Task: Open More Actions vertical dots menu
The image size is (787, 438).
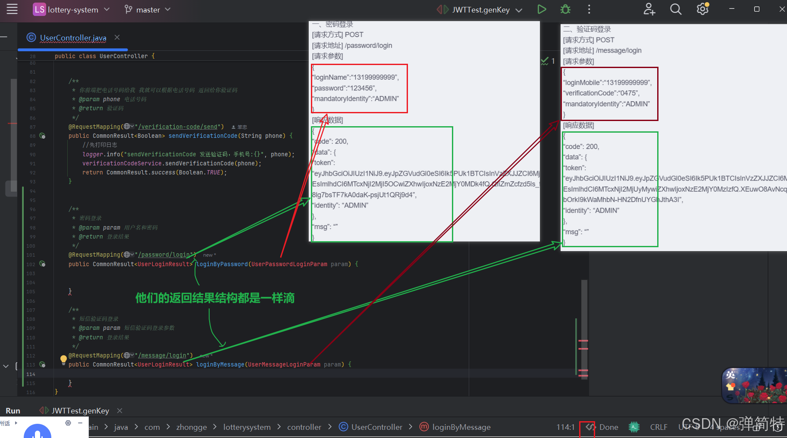Action: [589, 9]
